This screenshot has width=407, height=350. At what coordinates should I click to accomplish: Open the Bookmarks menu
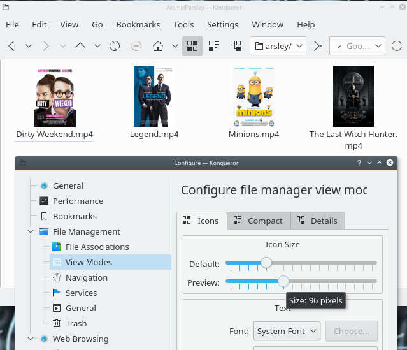coord(138,24)
